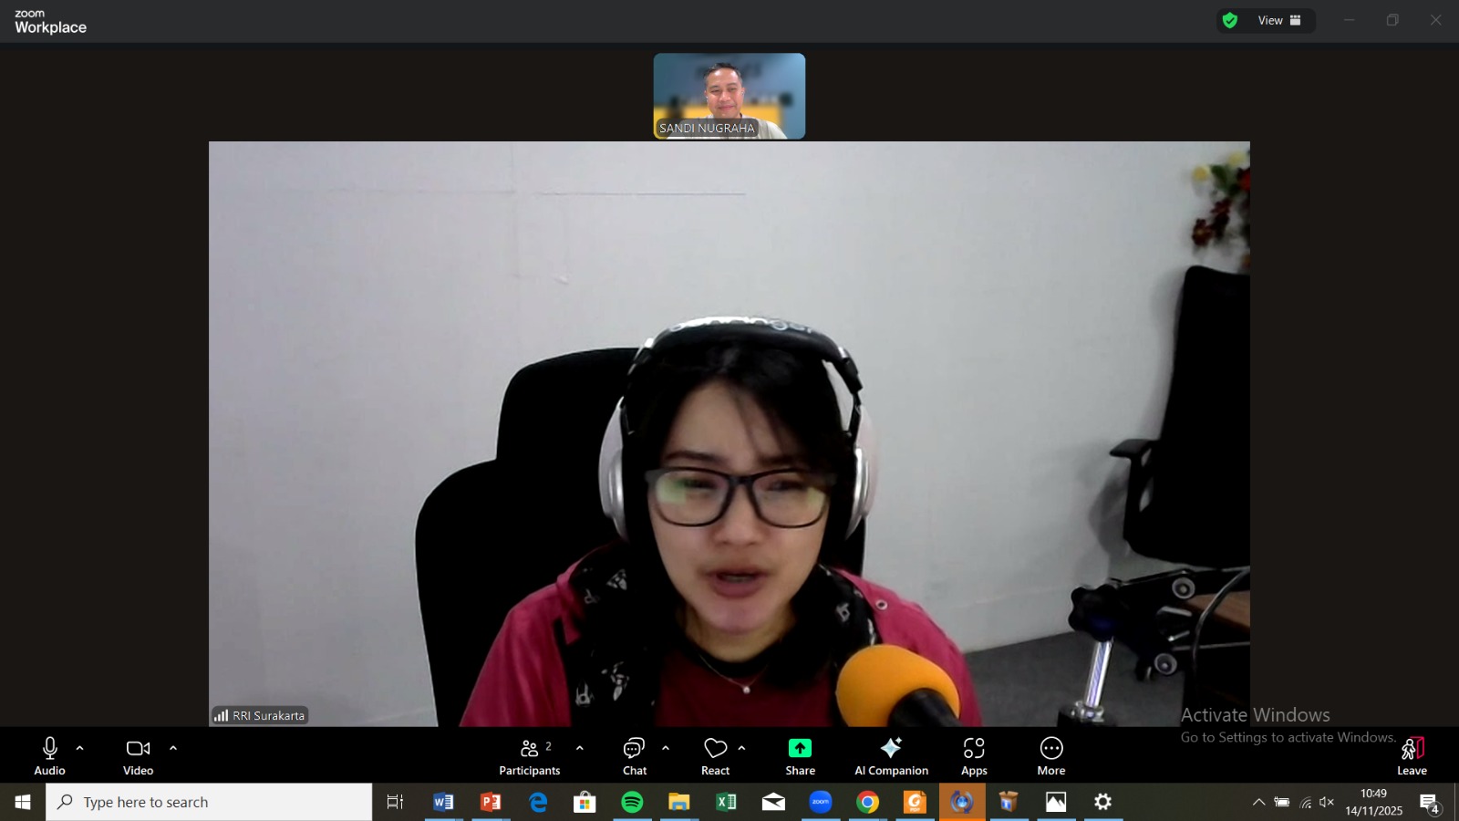Select the SANDI NUGRAHA video thumbnail
1459x821 pixels.
(x=729, y=96)
